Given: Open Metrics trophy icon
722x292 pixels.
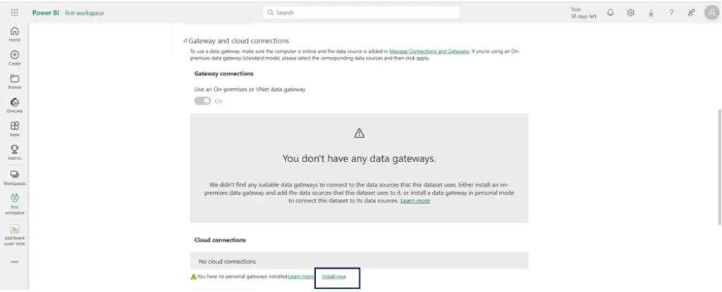Looking at the screenshot, I should click(x=15, y=152).
